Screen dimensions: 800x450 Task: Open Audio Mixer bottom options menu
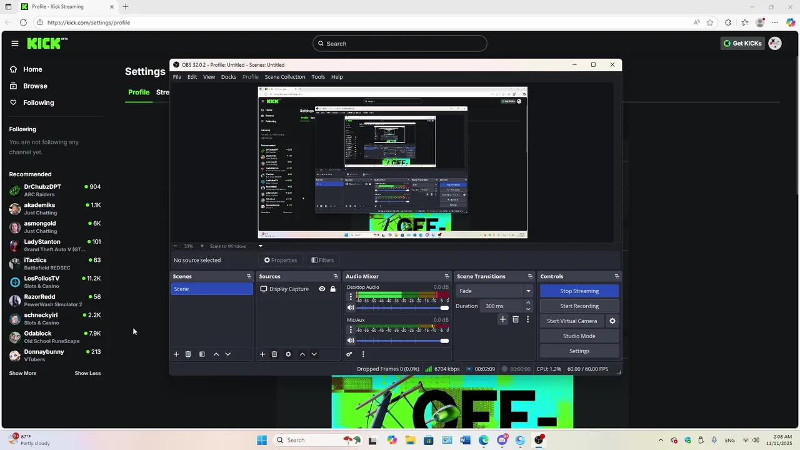coord(363,354)
